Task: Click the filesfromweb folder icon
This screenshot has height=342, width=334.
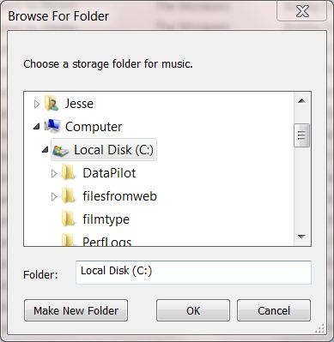Action: [69, 196]
